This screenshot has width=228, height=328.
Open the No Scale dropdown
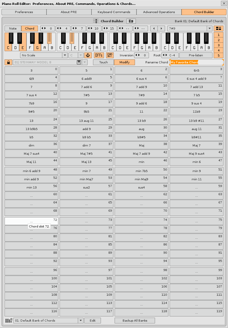click(x=44, y=55)
